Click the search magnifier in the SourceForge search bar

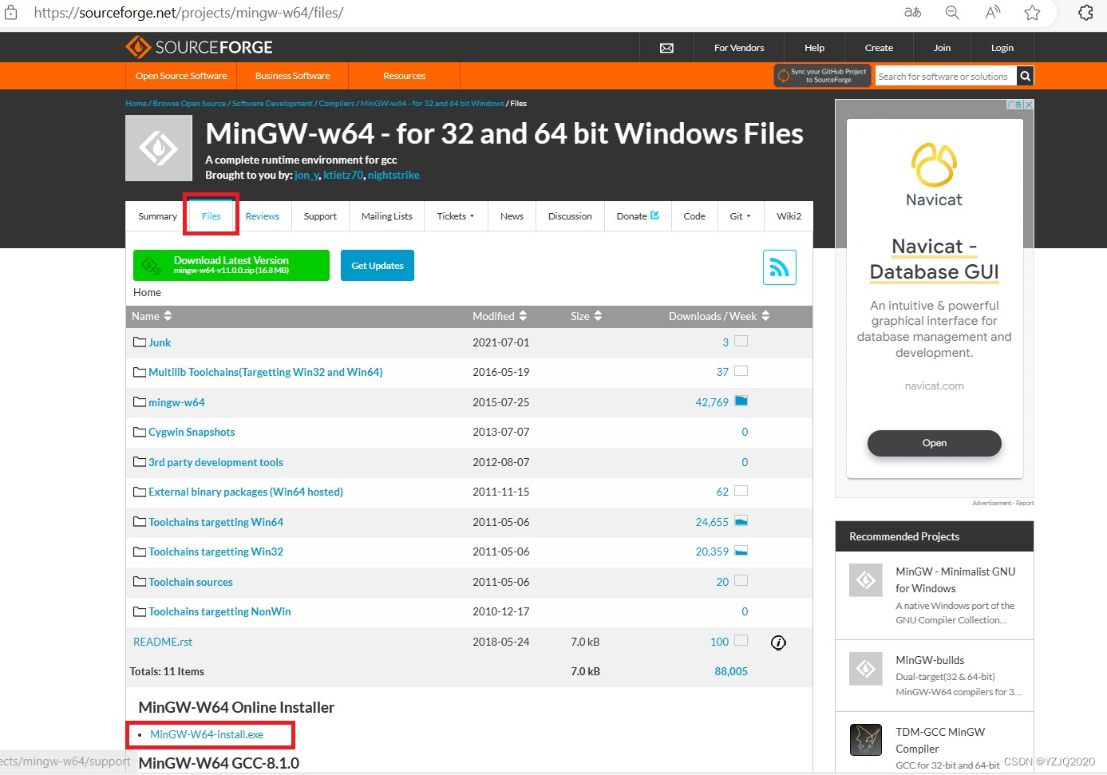1025,76
